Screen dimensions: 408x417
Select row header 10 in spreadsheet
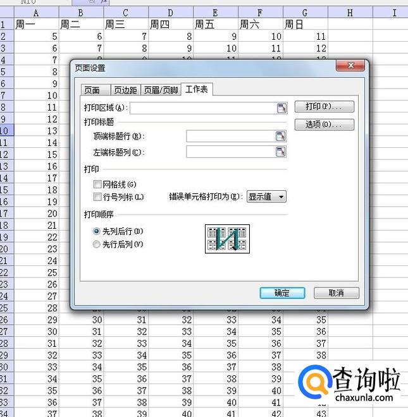7,131
